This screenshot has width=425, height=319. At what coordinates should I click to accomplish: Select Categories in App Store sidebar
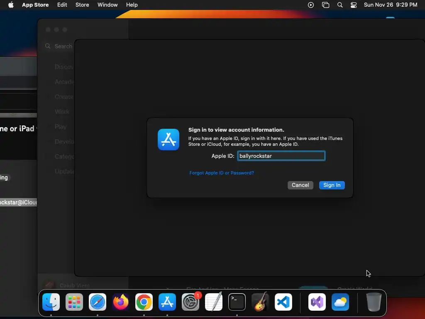(64, 157)
